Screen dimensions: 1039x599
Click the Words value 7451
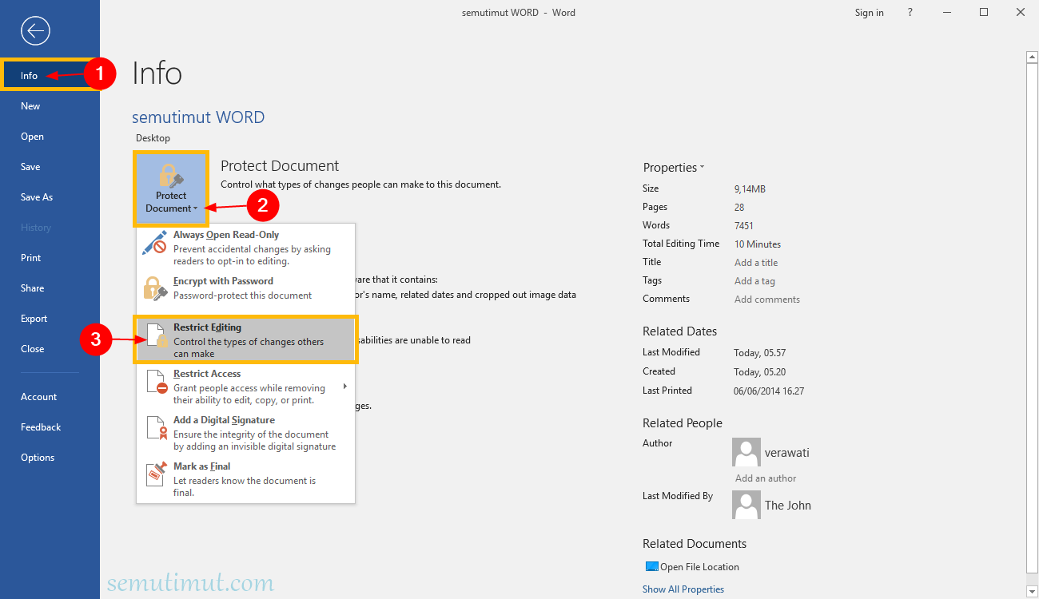(x=743, y=226)
